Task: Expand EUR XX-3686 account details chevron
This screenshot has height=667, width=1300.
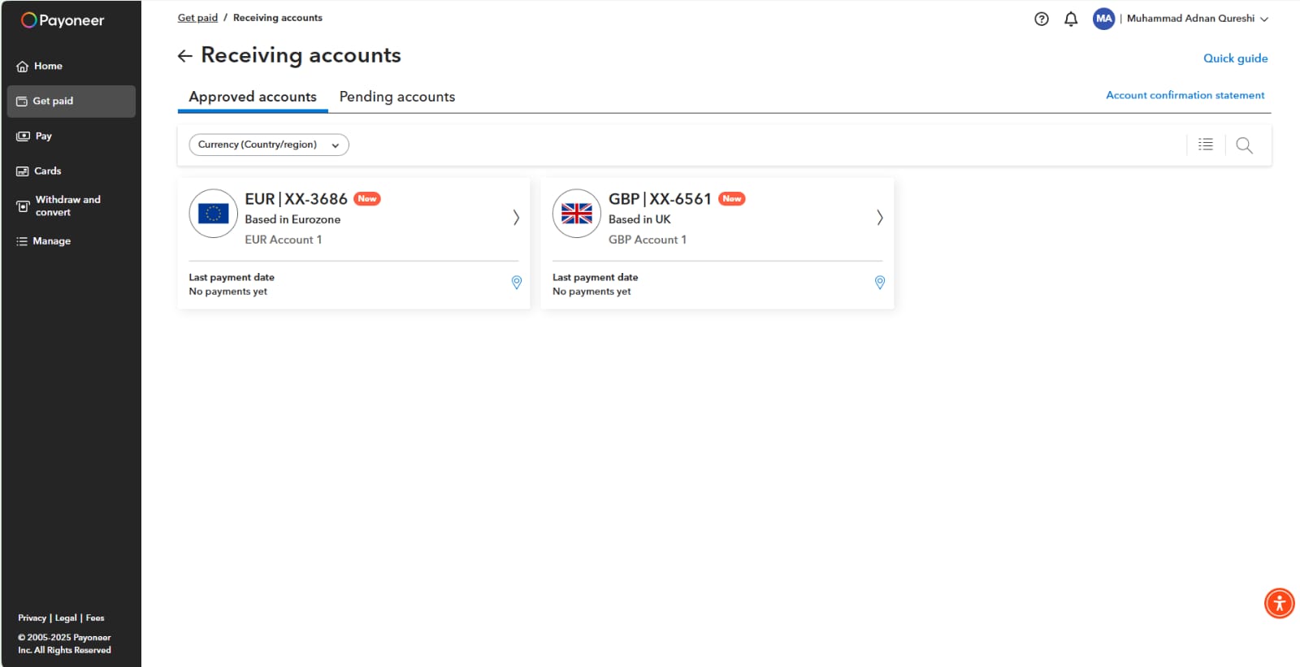Action: coord(516,217)
